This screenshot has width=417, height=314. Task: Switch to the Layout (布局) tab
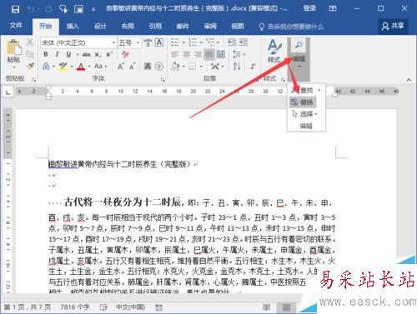coord(128,27)
